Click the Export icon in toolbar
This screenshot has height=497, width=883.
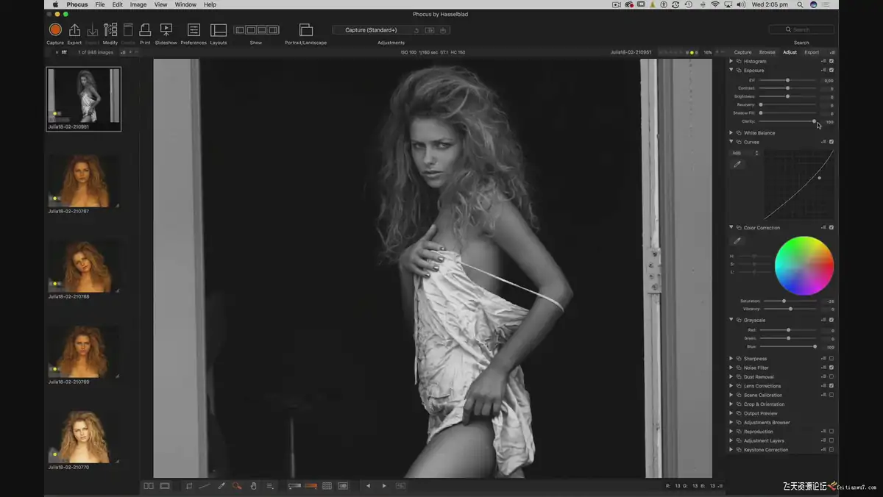click(x=74, y=29)
